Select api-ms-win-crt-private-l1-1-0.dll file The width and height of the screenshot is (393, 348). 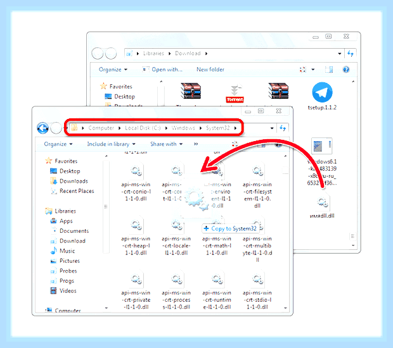[x=136, y=290]
